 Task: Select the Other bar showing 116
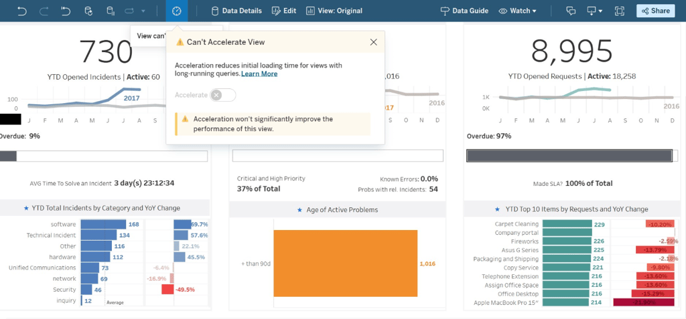(96, 246)
